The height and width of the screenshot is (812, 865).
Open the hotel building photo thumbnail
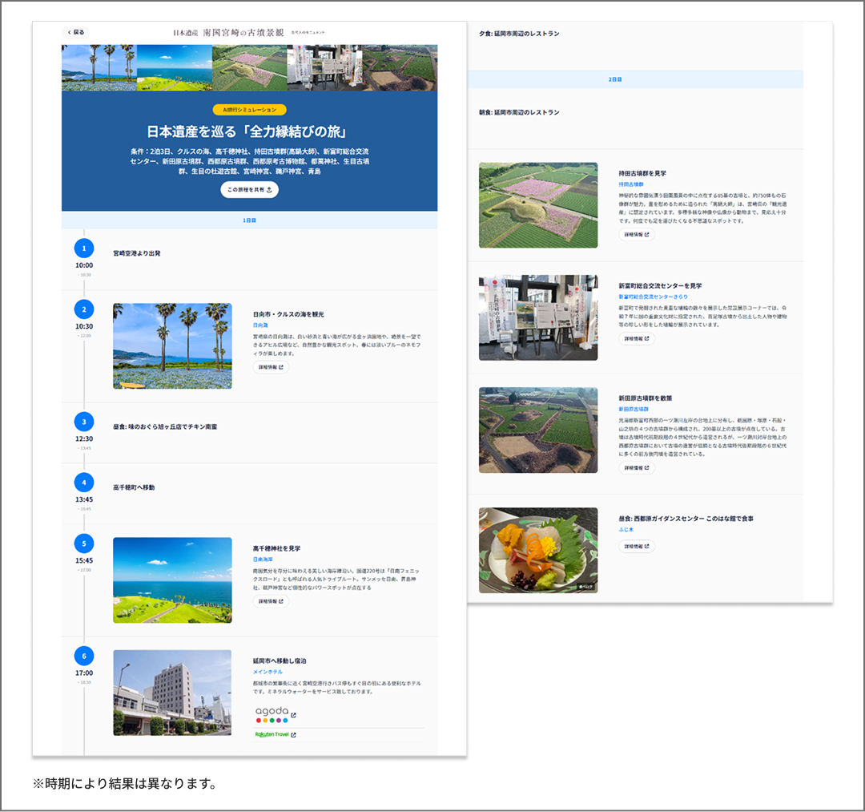coord(172,693)
